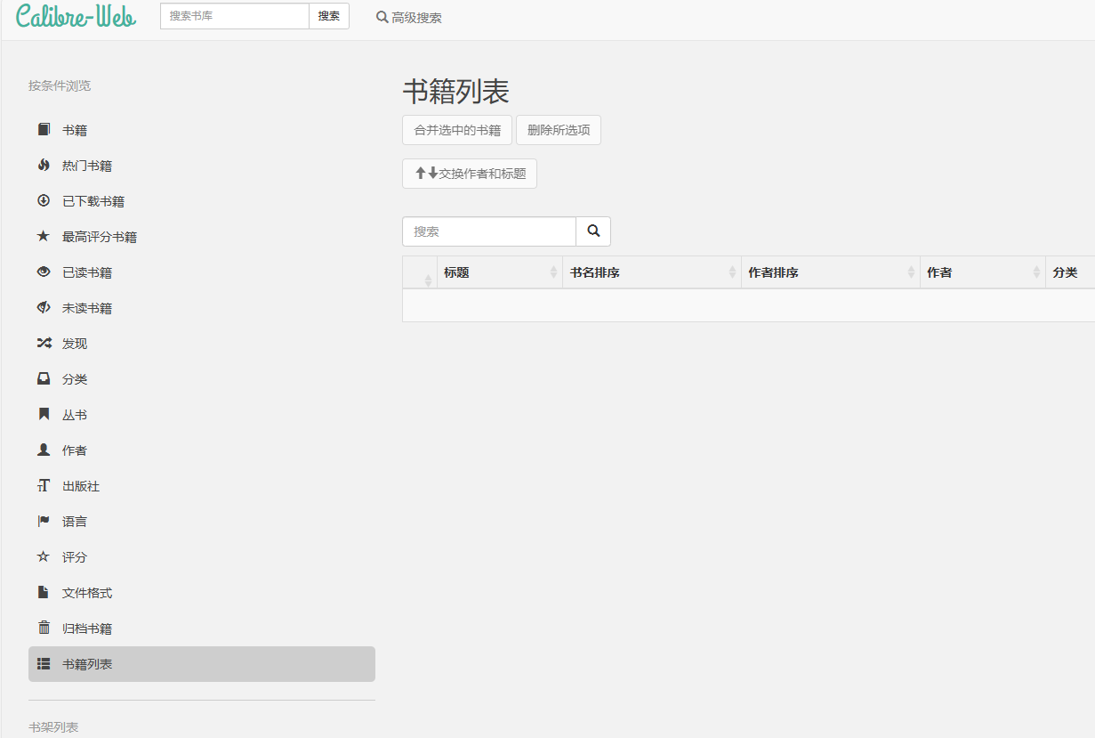This screenshot has width=1095, height=738.
Task: Click the star icon beside 最高评分书籍
Action: (44, 237)
